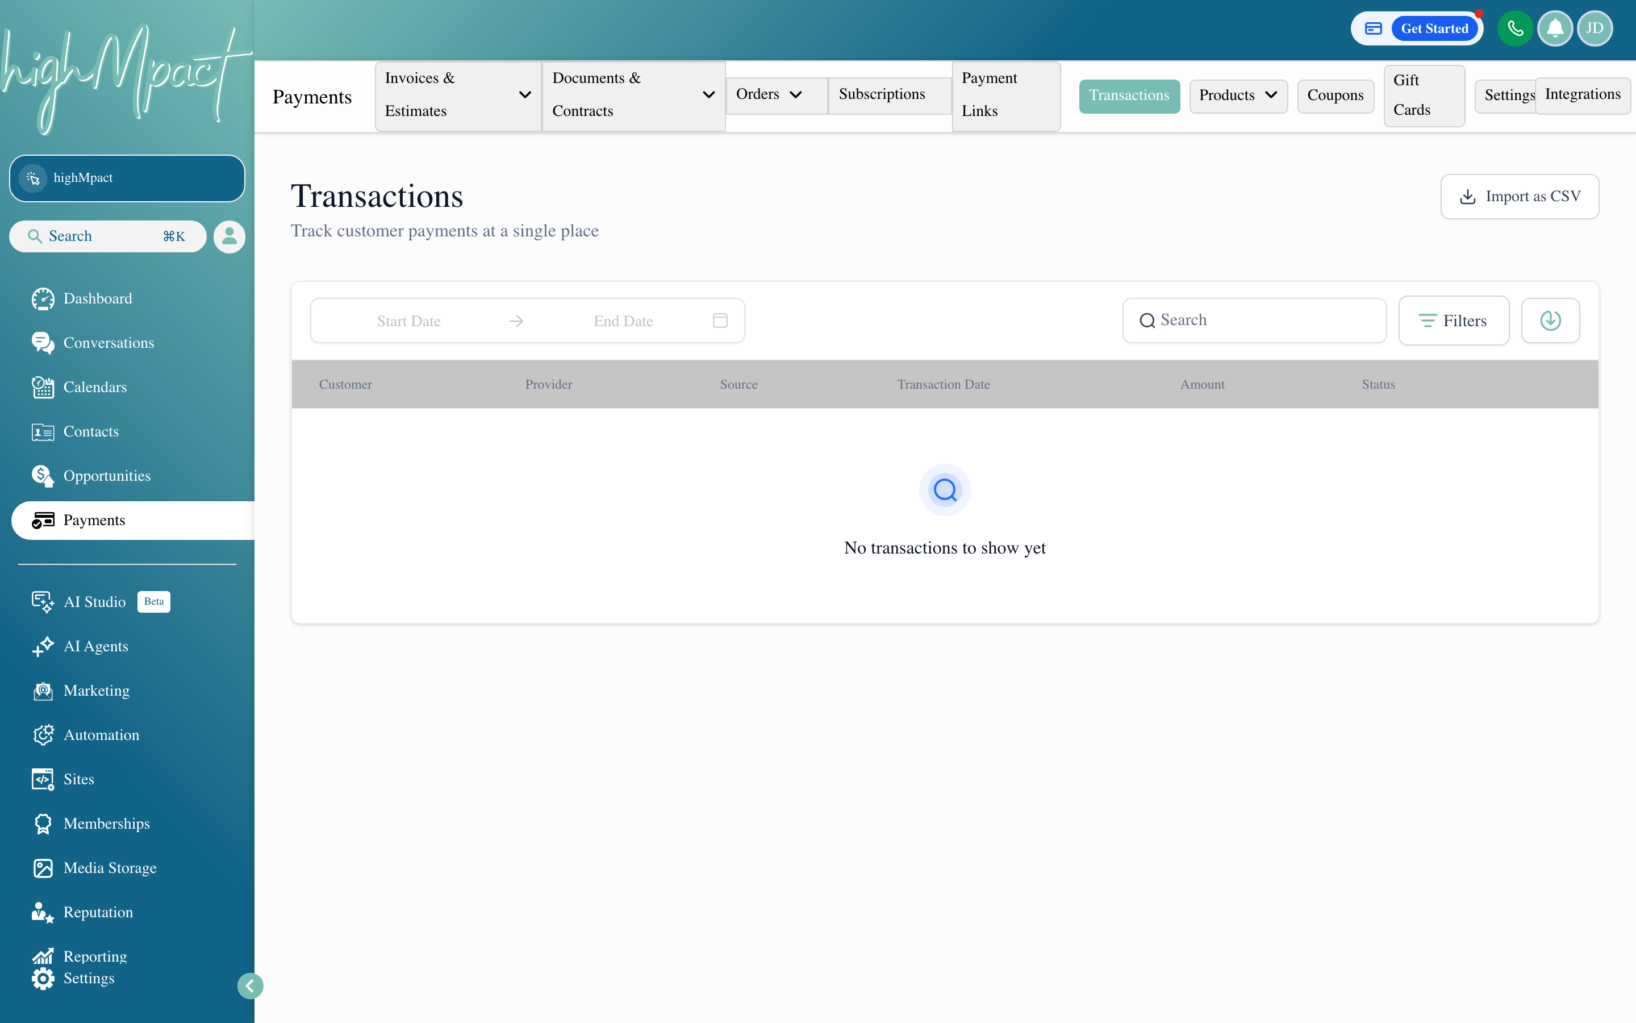Click the Amount column header
Image resolution: width=1636 pixels, height=1023 pixels.
tap(1202, 384)
